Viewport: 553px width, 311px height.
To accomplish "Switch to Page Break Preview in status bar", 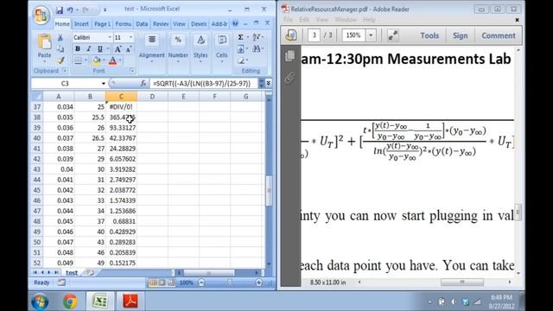I will 171,282.
